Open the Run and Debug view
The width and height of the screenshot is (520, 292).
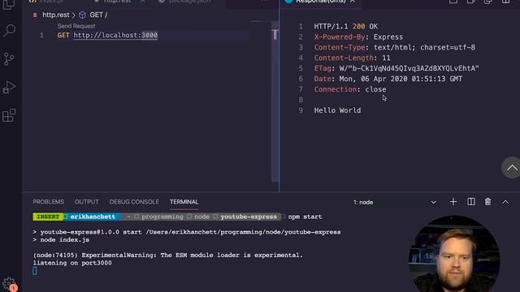pos(9,88)
